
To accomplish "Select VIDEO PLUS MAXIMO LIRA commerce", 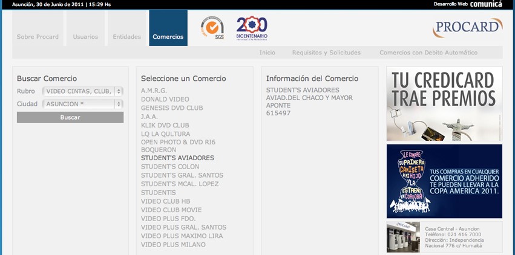I will (182, 236).
